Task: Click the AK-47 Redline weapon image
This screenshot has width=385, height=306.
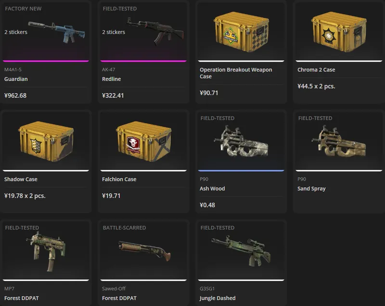Action: 155,31
